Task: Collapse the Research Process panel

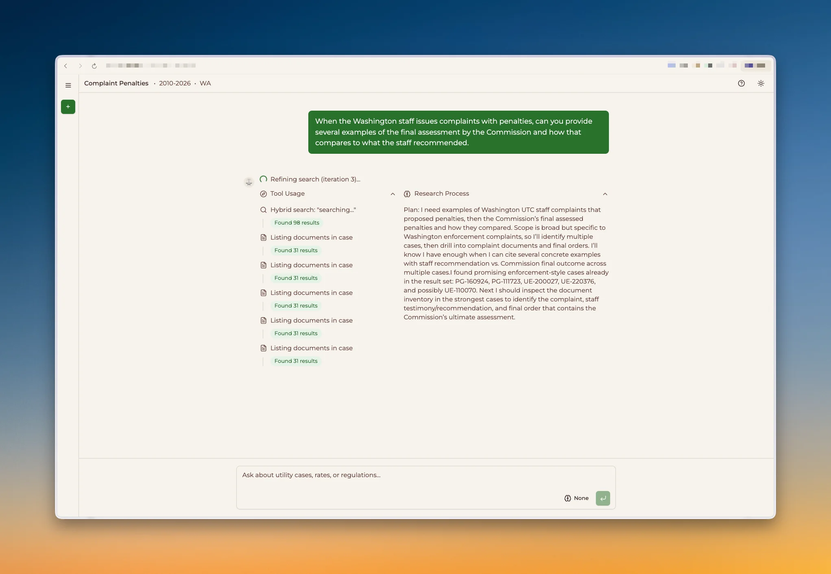Action: tap(605, 194)
